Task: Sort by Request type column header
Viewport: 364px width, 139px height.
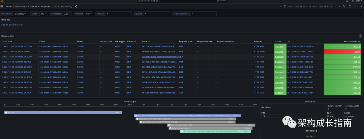Action: click(185, 41)
